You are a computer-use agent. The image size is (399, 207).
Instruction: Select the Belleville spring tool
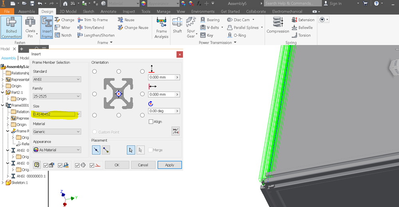click(302, 28)
